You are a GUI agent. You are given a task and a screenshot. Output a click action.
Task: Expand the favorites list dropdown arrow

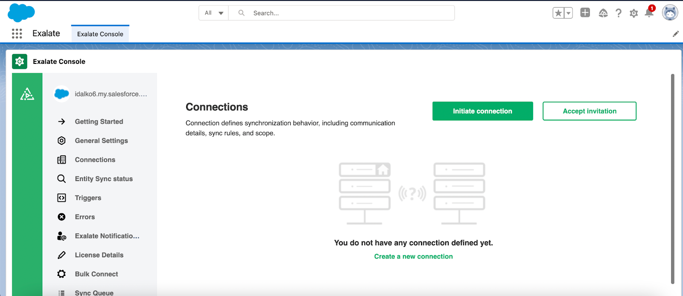568,13
